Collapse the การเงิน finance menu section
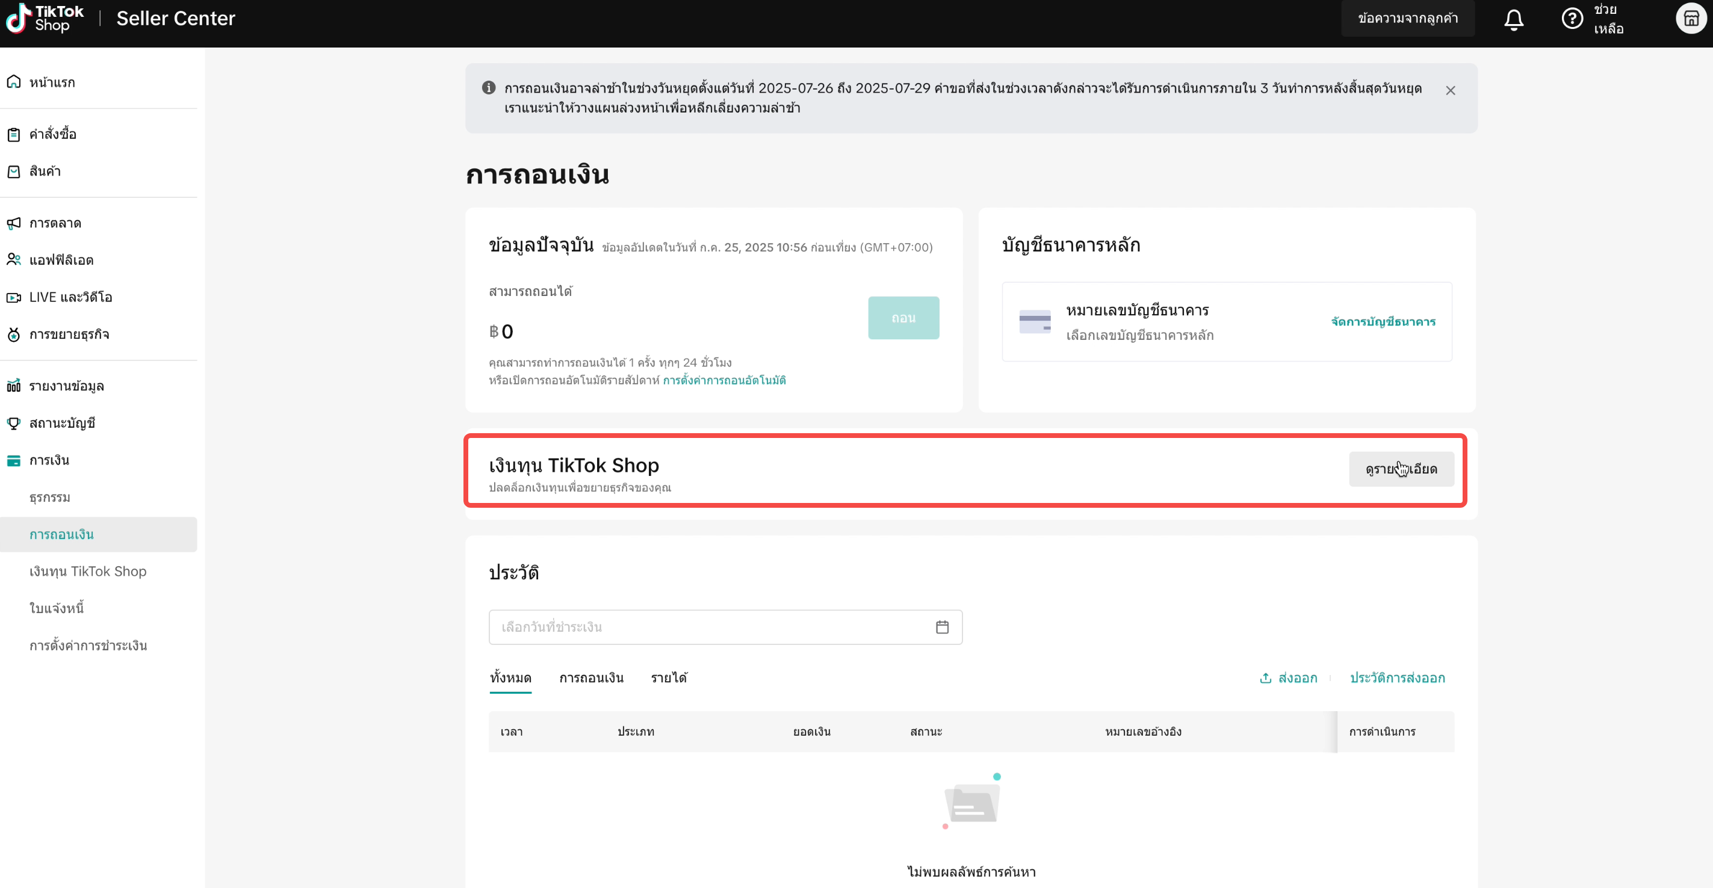 (x=49, y=460)
